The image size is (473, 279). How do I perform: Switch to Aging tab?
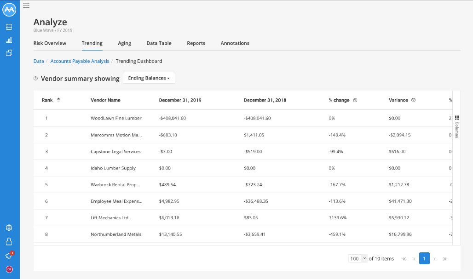(x=124, y=43)
